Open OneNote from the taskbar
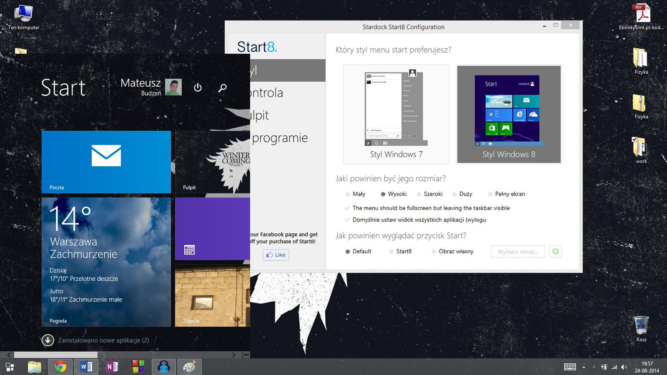Viewport: 667px width, 375px height. click(x=112, y=367)
